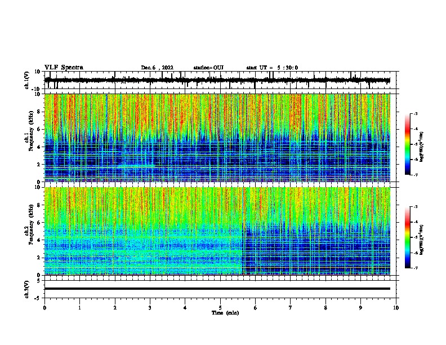Click the thick black ch.3 voltage line
Viewport: 446px width, 345px height.
pyautogui.click(x=217, y=289)
